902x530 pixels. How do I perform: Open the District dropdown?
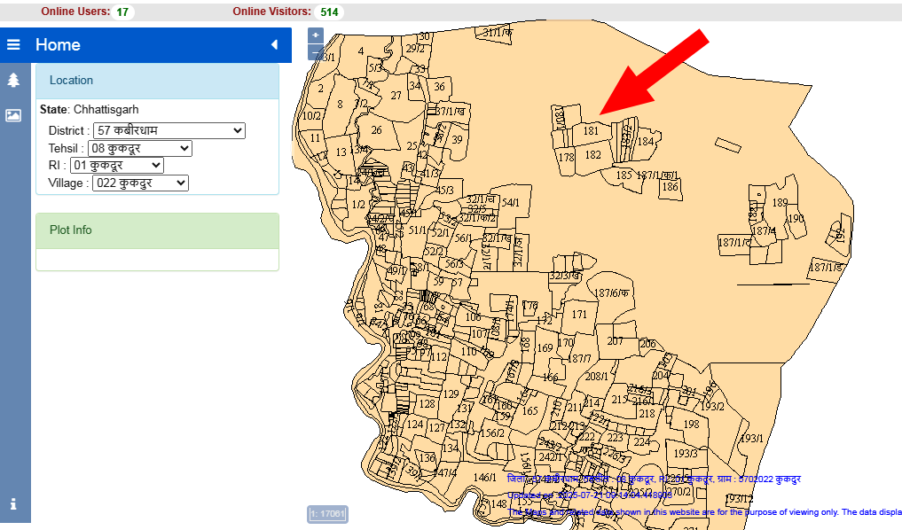[x=169, y=130]
